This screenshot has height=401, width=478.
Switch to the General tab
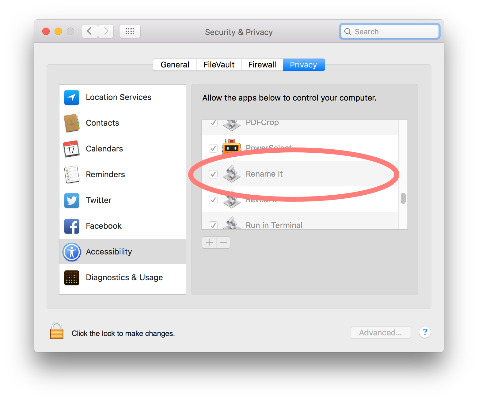175,65
